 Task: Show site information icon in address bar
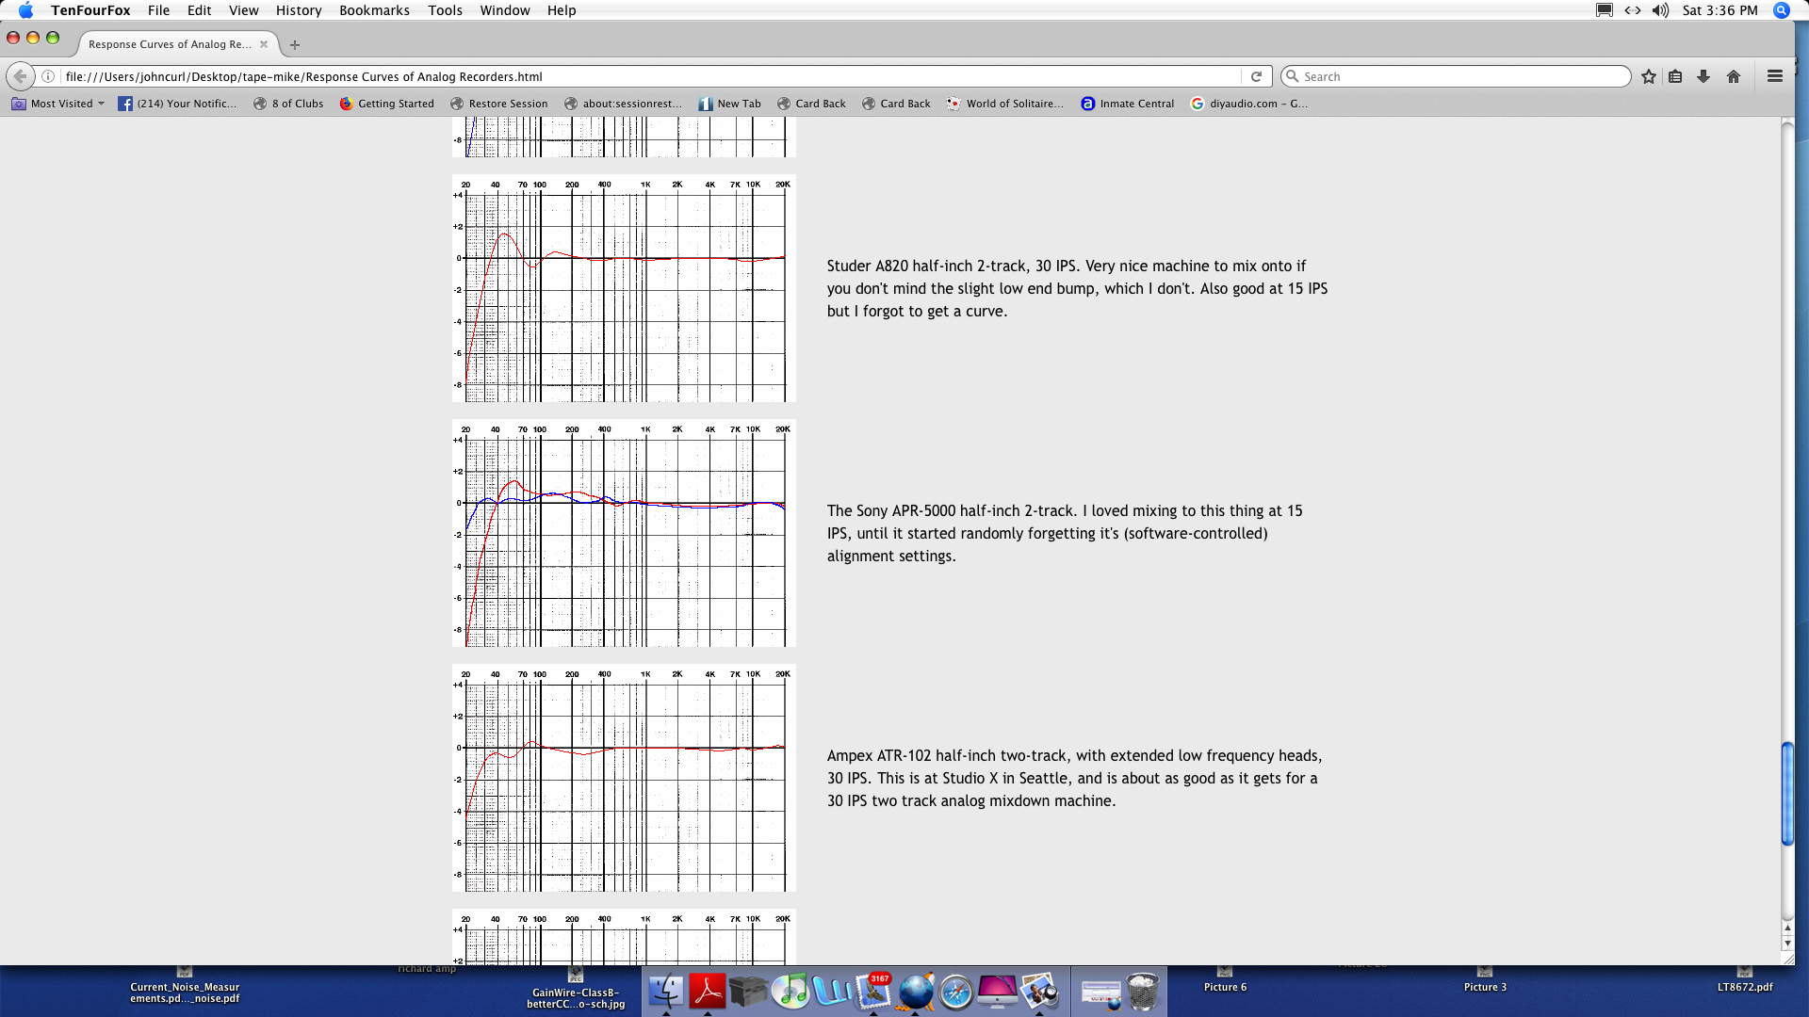(x=48, y=76)
